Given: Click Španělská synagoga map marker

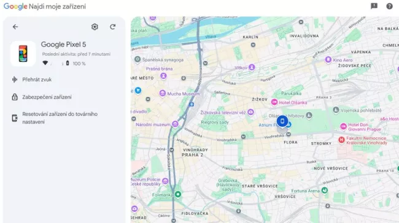Looking at the screenshot, I should click(138, 59).
